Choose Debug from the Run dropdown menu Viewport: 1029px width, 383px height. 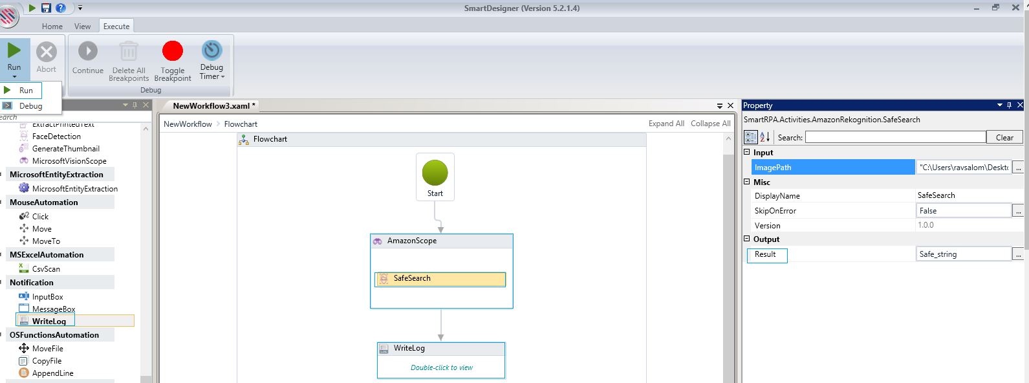click(x=30, y=106)
